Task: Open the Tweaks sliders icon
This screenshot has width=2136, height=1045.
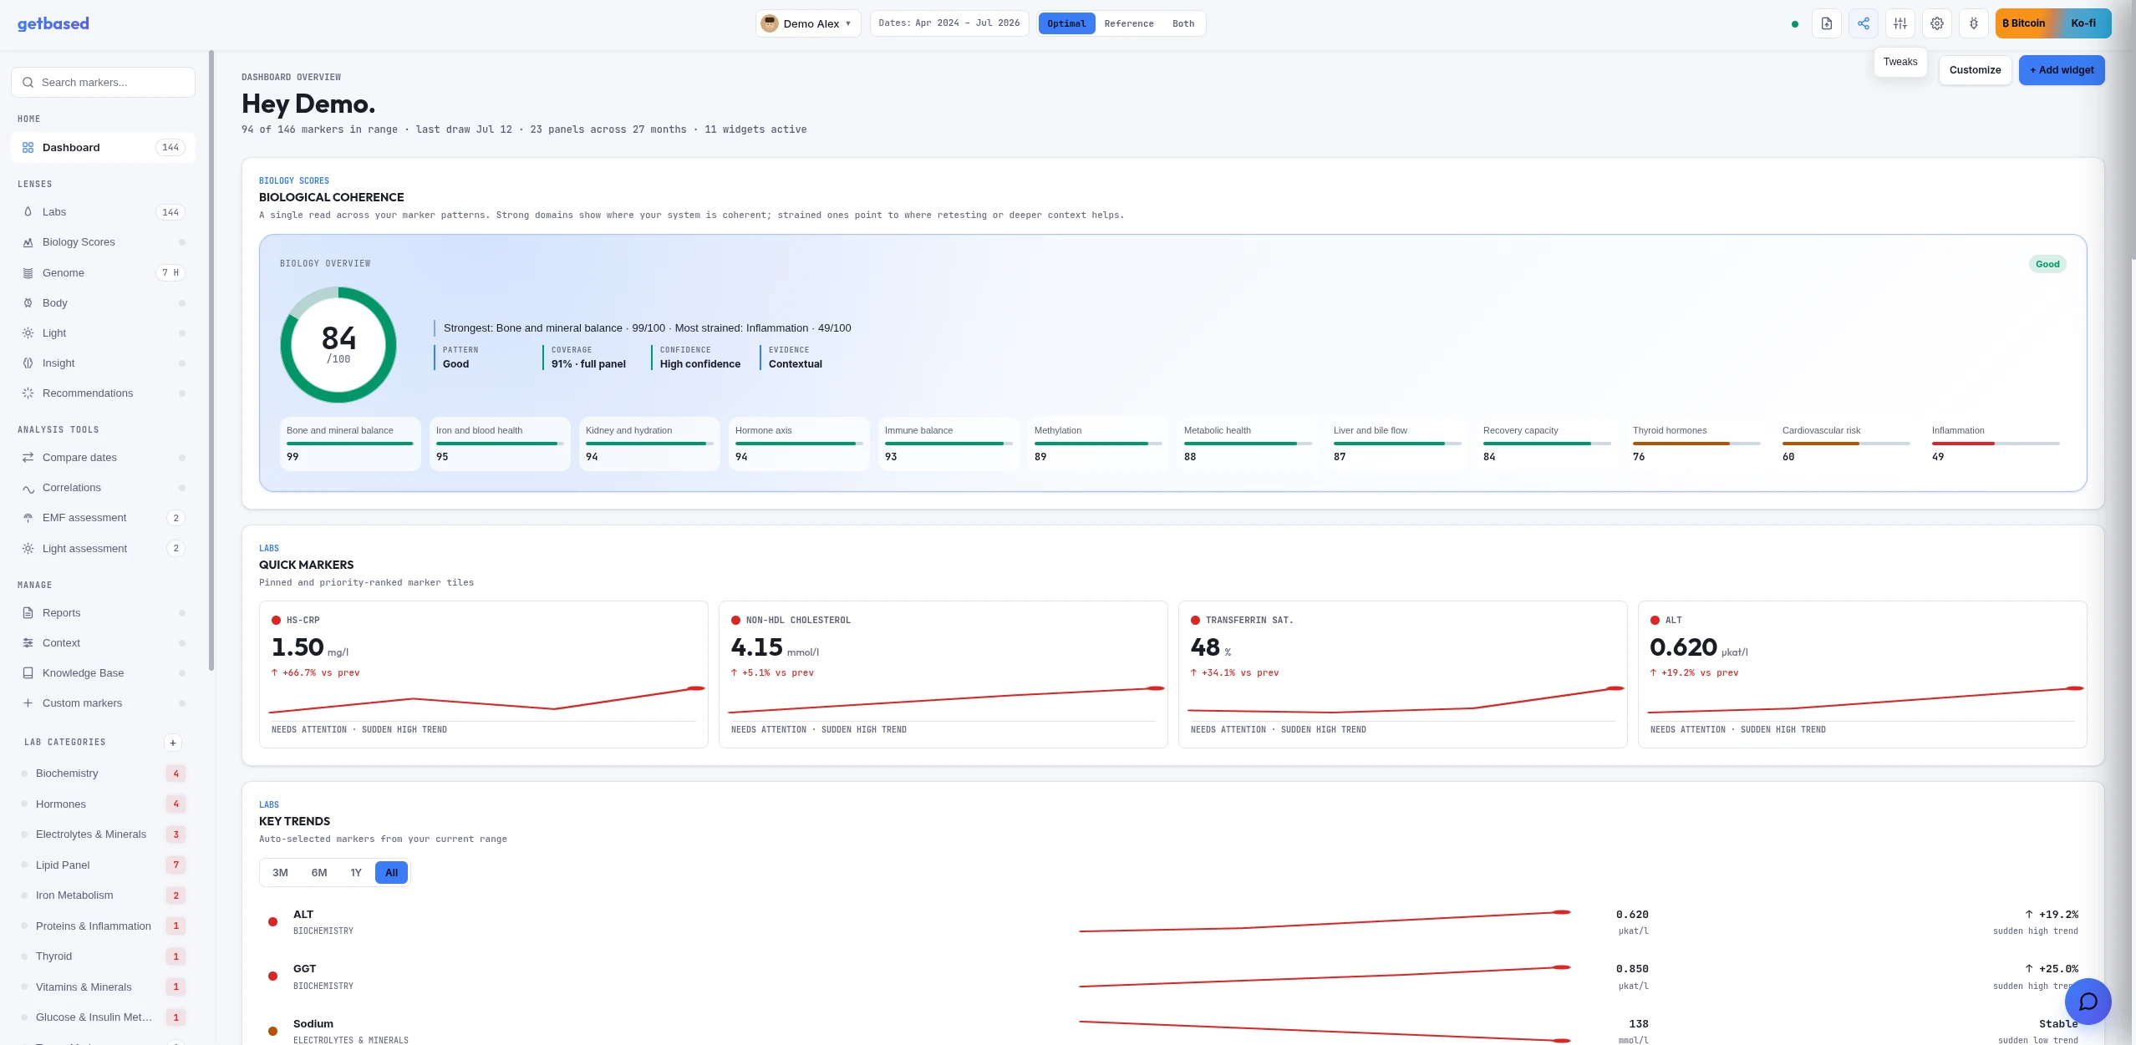Action: (x=1900, y=23)
